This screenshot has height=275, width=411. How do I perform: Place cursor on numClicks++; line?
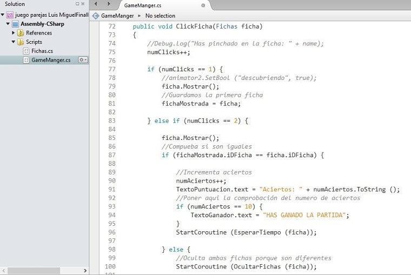pyautogui.click(x=169, y=52)
